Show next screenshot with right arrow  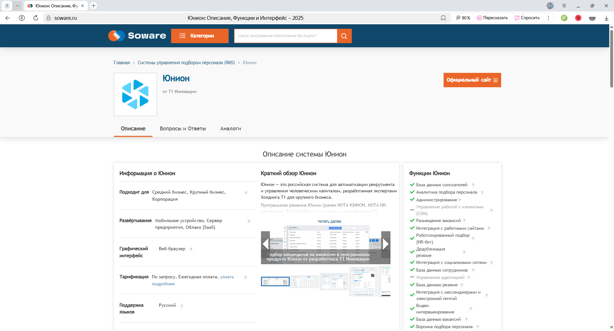[x=386, y=244]
